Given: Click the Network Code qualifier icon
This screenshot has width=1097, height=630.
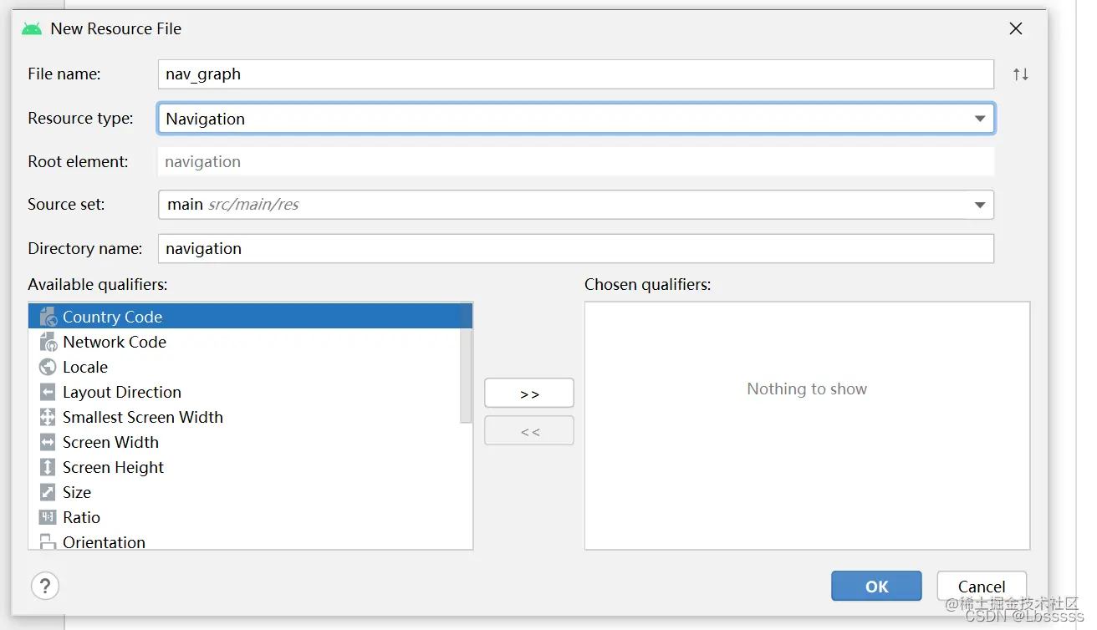Looking at the screenshot, I should click(x=48, y=342).
